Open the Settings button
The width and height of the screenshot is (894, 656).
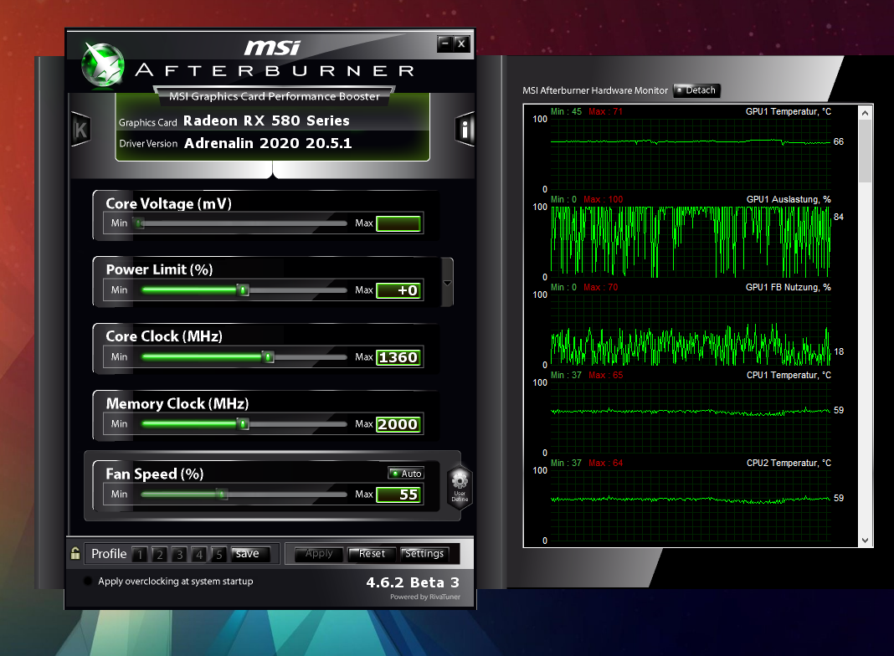(x=424, y=553)
